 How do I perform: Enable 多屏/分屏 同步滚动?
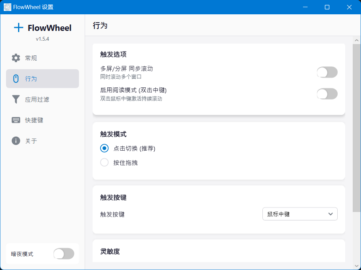click(327, 72)
